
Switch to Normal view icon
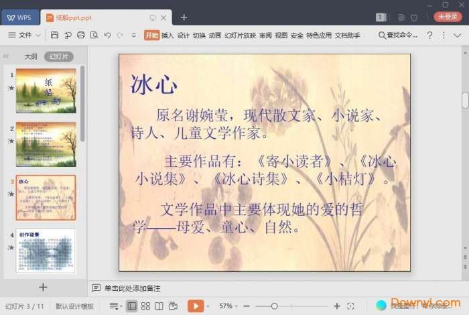coord(131,306)
